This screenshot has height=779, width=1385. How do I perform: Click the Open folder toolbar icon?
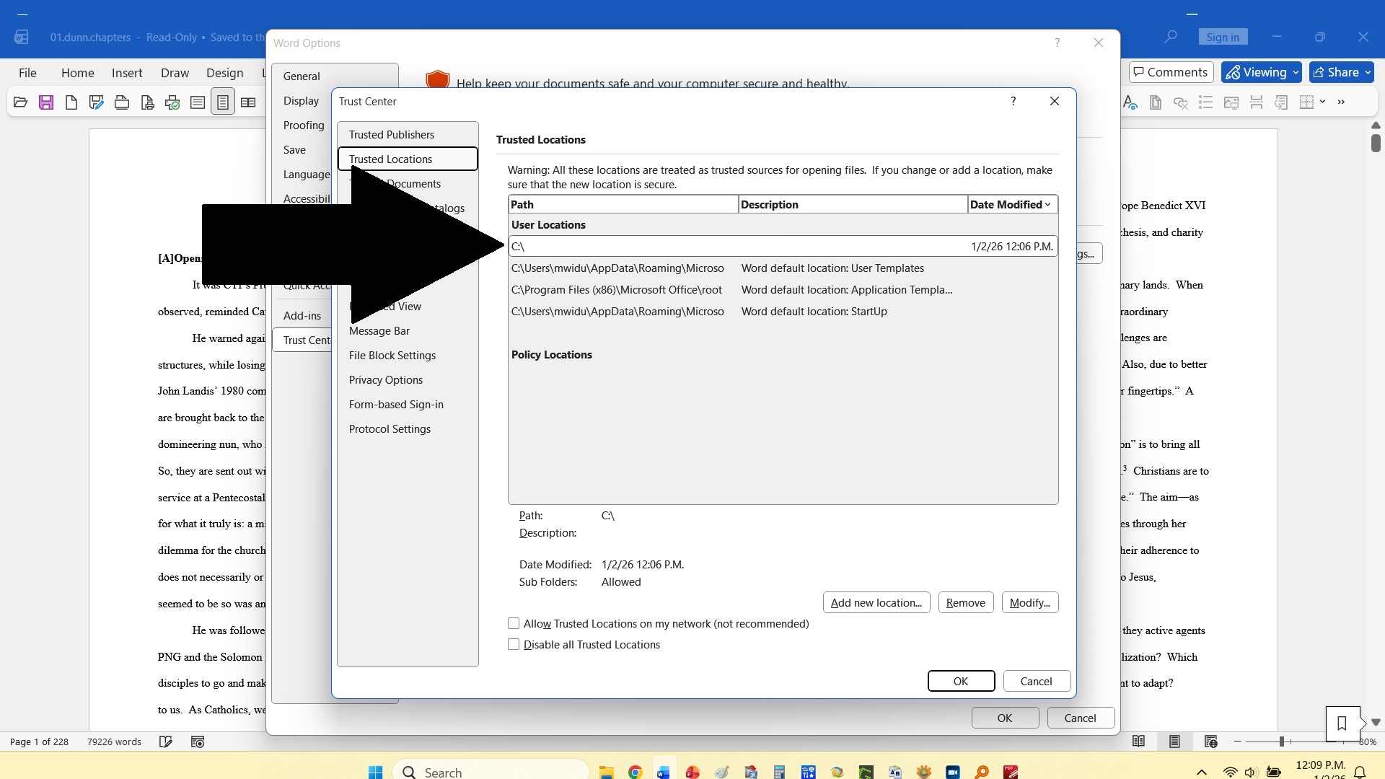(20, 102)
